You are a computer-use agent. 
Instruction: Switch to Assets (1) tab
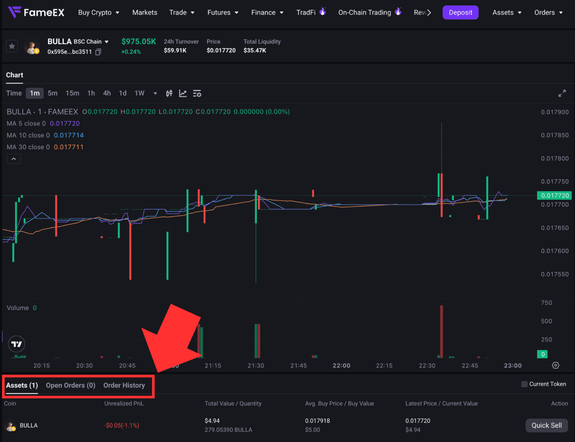click(x=22, y=385)
